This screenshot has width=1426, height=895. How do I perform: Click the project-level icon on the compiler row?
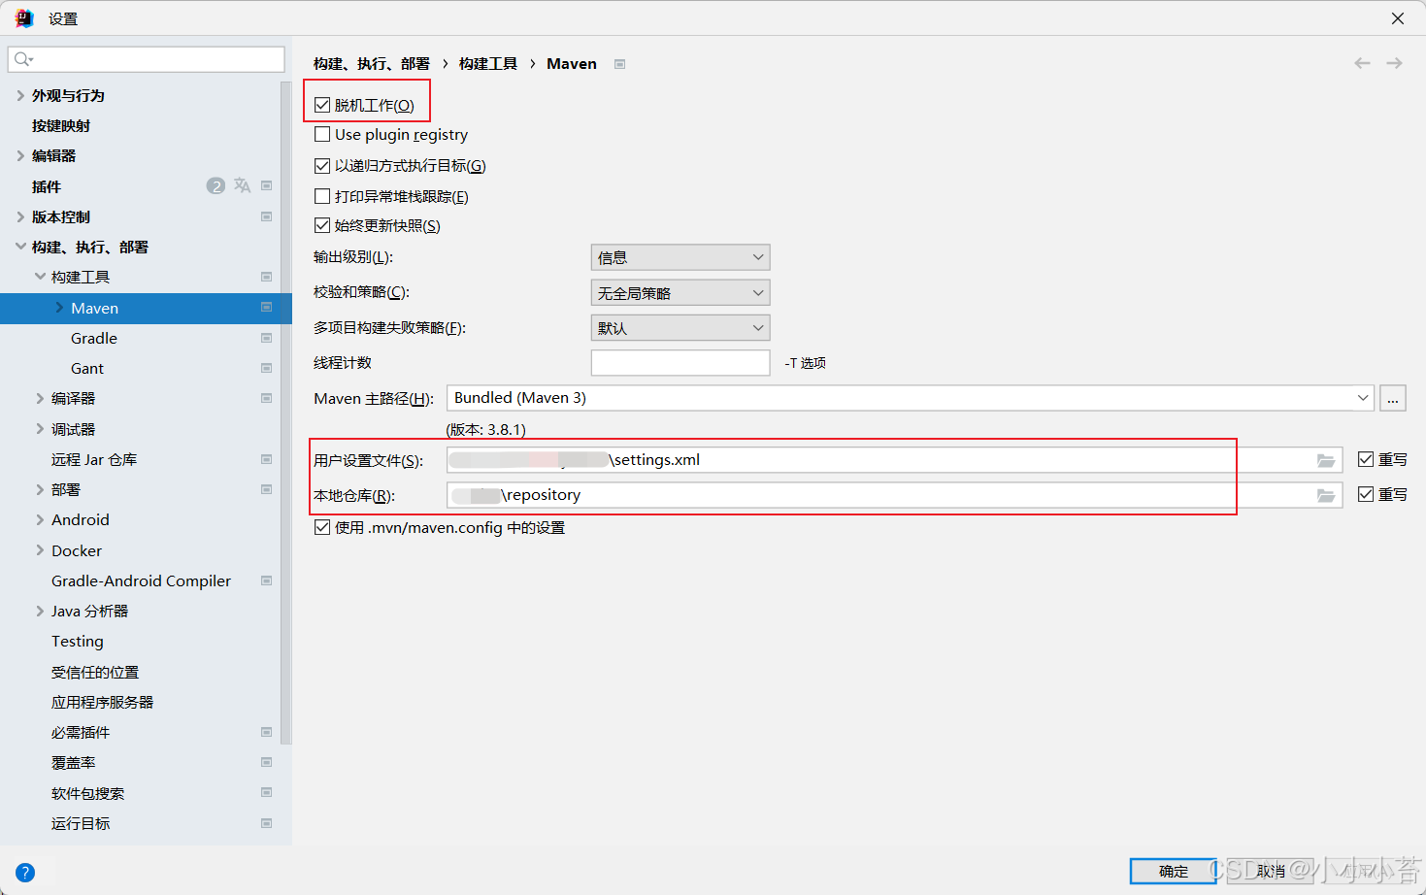(x=266, y=398)
